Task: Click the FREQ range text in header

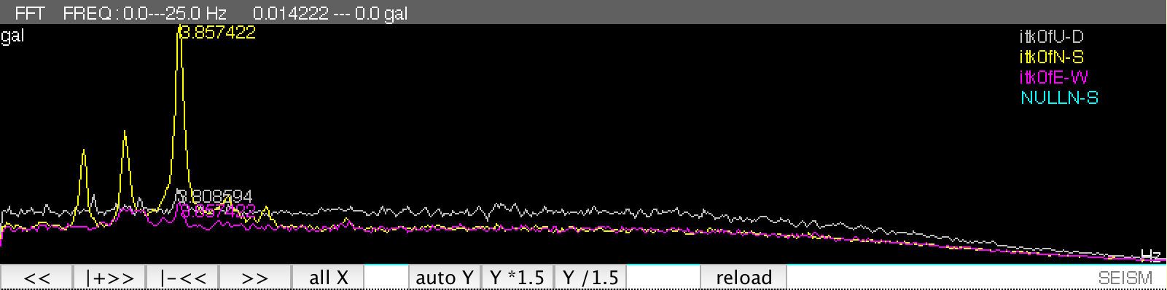Action: point(144,13)
